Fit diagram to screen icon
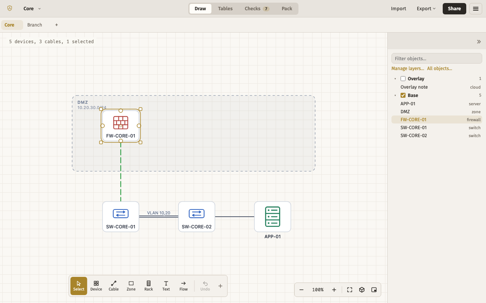The height and width of the screenshot is (303, 486). (x=350, y=290)
